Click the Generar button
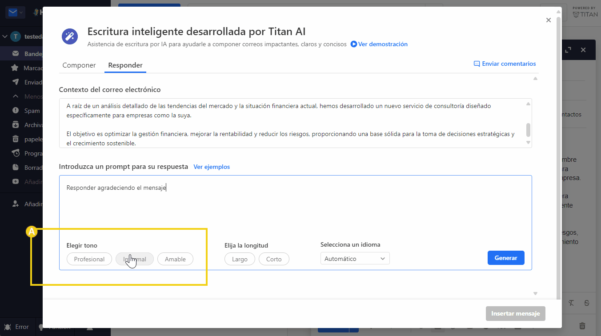The width and height of the screenshot is (601, 336). [506, 258]
